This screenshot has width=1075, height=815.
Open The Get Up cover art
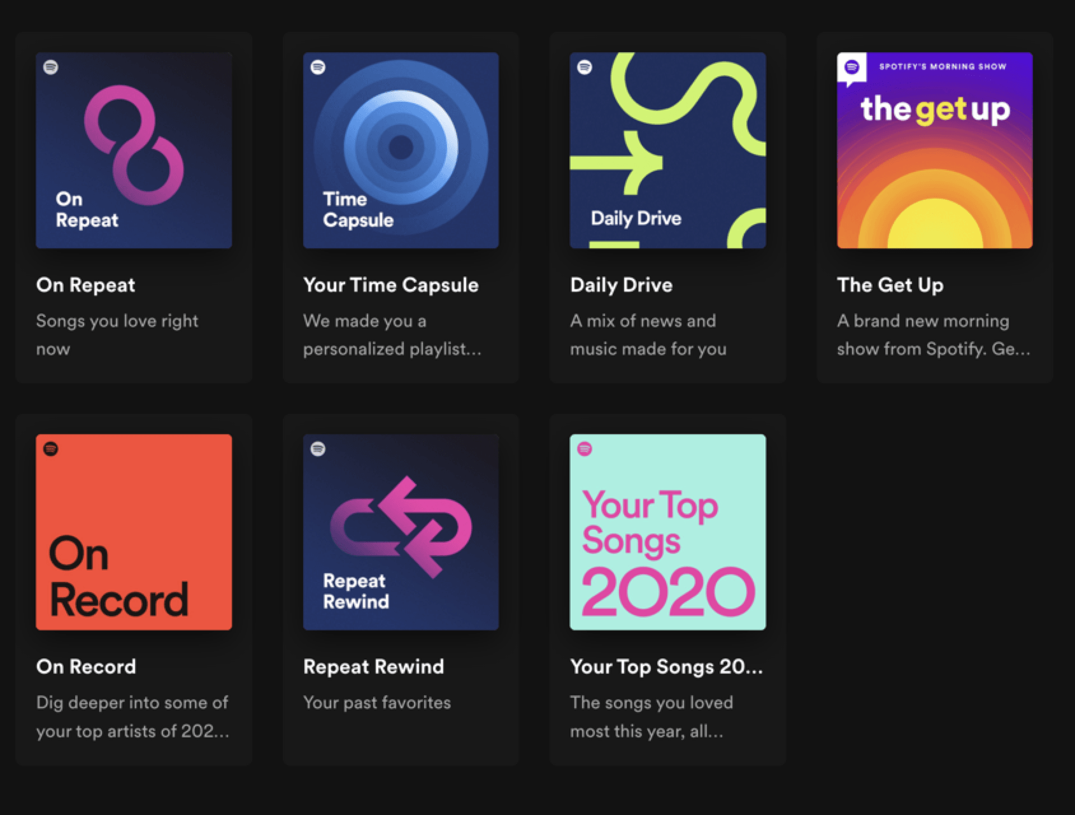[x=934, y=150]
